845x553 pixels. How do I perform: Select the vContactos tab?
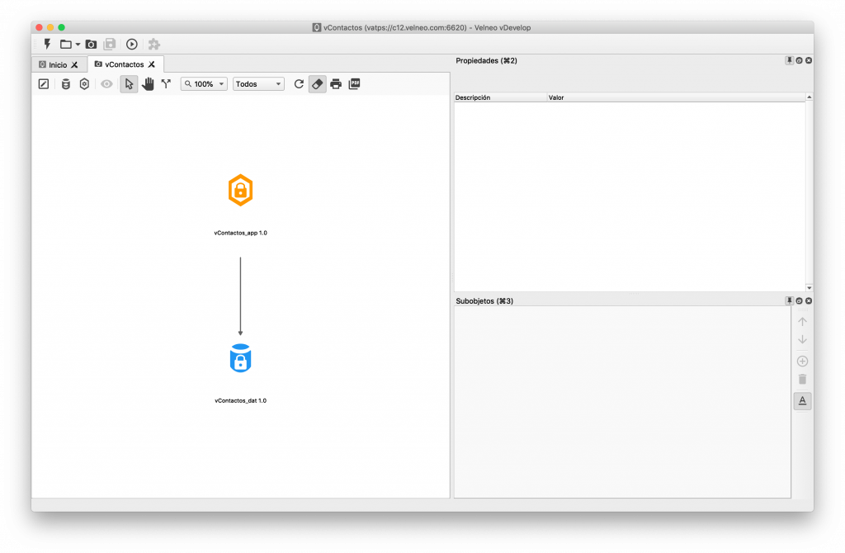[x=124, y=64]
